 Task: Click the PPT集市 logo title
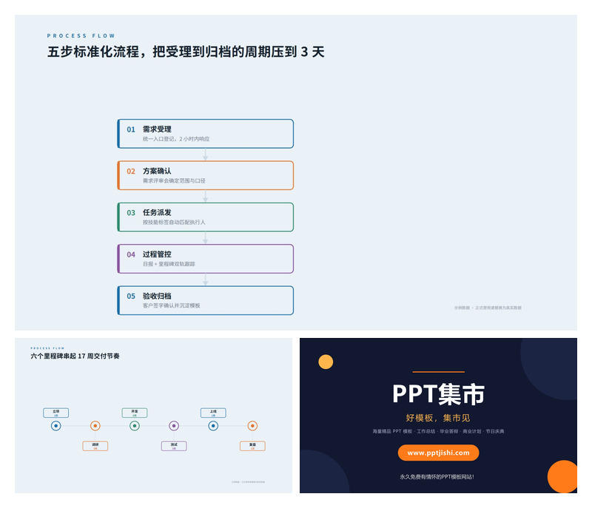(x=438, y=394)
